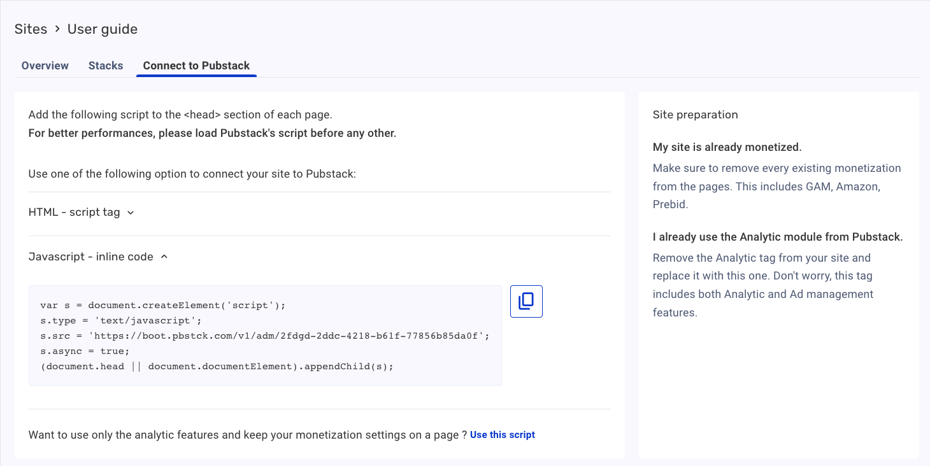Click the upward chevron beside Javascript inline code
The width and height of the screenshot is (930, 466).
[164, 256]
